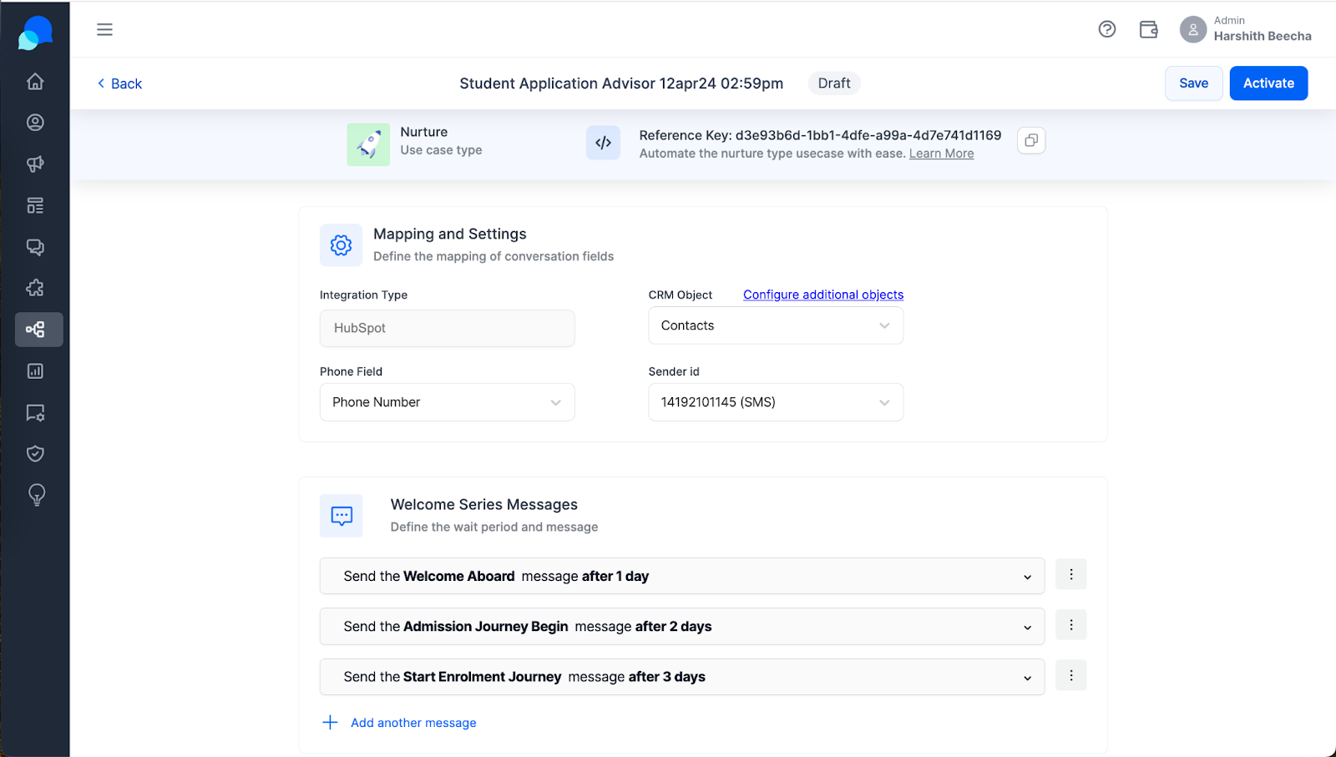Open the home icon in sidebar
Viewport: 1336px width, 757px height.
[x=35, y=81]
